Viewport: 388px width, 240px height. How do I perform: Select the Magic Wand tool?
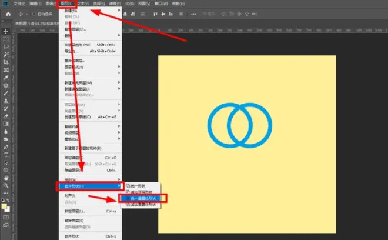[x=6, y=55]
